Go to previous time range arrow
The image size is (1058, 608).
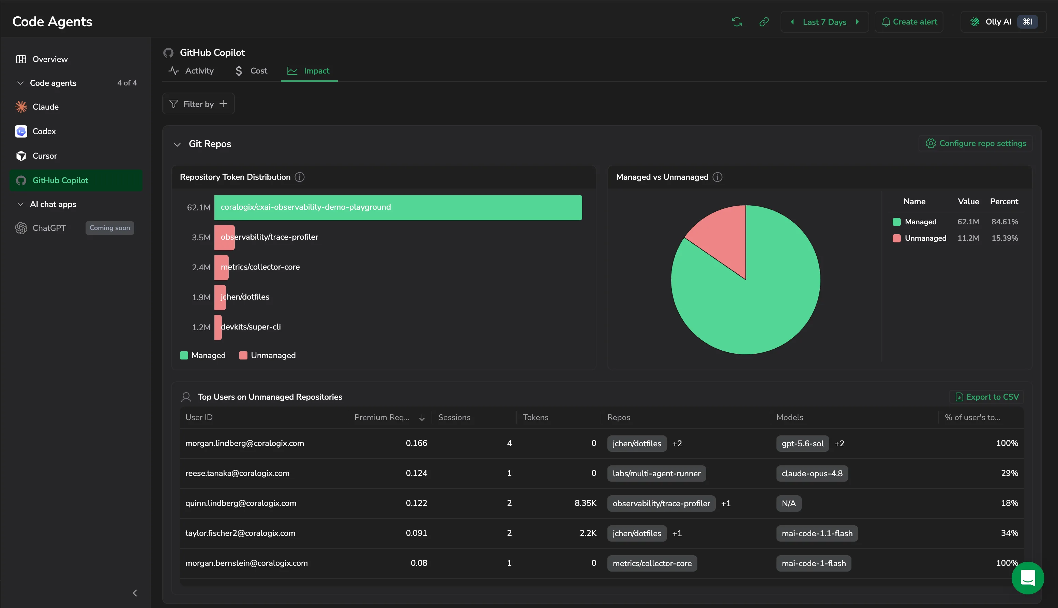tap(792, 22)
